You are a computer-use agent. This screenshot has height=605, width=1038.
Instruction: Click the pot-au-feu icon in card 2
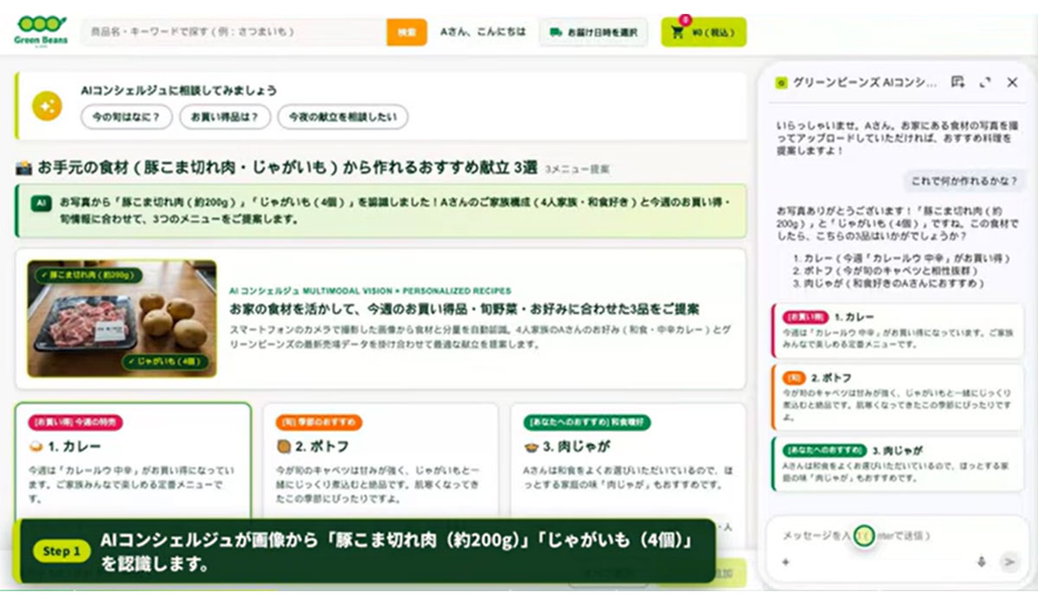coord(284,447)
